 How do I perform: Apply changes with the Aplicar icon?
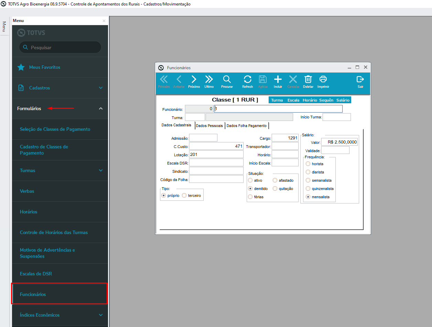[263, 82]
